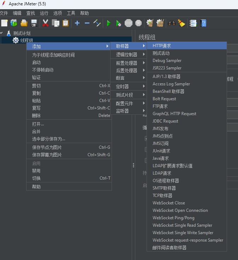Viewport: 238px width, 260px height.
Task: Click 禁用 in the context menu
Action: (x=36, y=171)
